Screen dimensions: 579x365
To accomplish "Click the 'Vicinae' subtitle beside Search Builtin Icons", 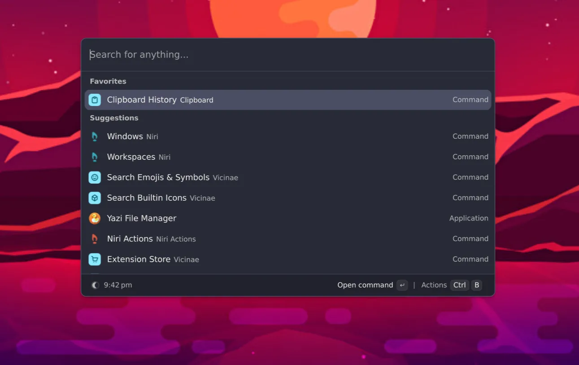I will (x=202, y=198).
